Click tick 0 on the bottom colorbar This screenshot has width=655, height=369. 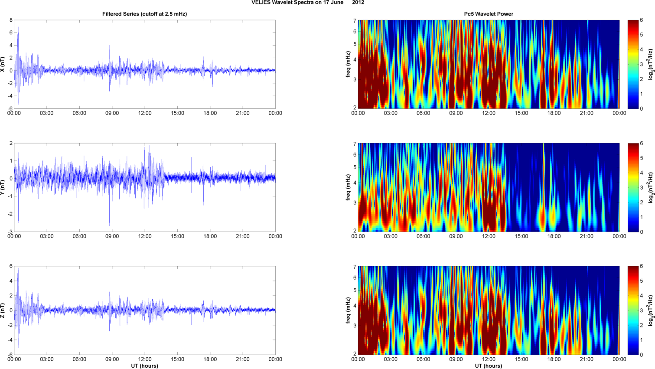[642, 355]
